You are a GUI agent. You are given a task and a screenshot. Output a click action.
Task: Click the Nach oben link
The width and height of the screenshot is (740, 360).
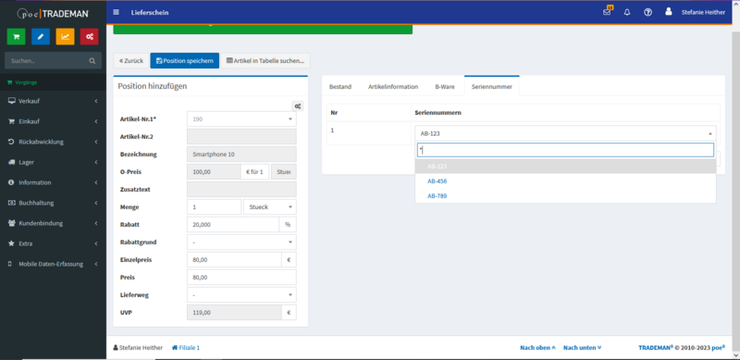[x=538, y=348]
